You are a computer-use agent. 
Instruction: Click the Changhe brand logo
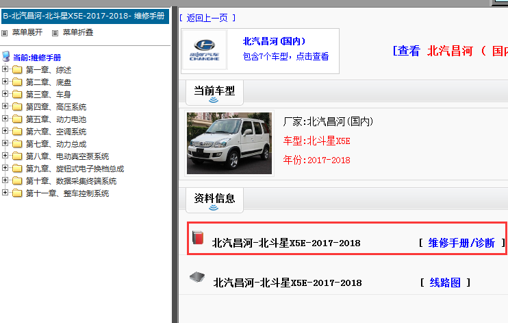pyautogui.click(x=205, y=49)
